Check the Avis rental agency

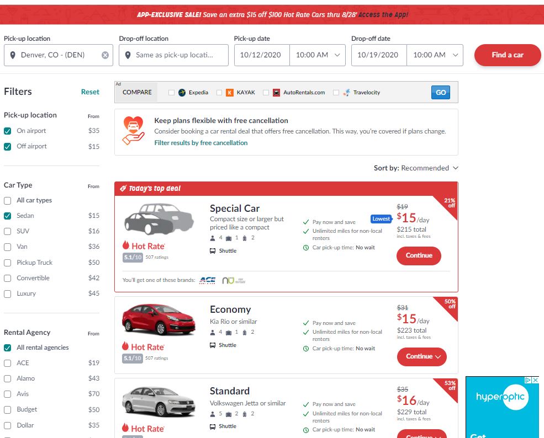point(7,394)
